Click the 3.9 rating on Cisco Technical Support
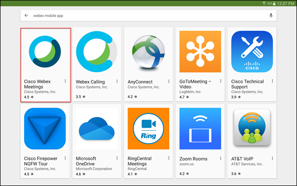297x186 pixels. tap(236, 97)
